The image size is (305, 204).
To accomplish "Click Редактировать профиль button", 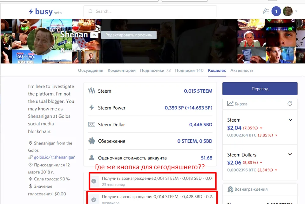I will pos(129,35).
